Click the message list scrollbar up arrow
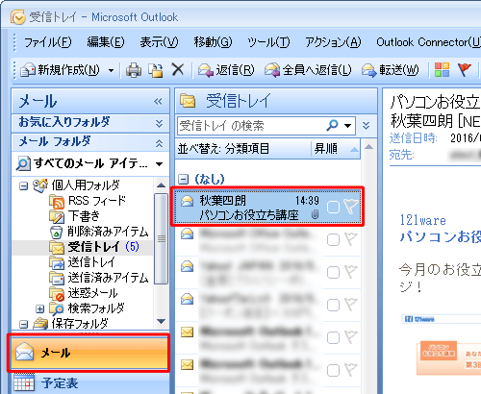Screen dimensions: 481x394 tap(369, 147)
